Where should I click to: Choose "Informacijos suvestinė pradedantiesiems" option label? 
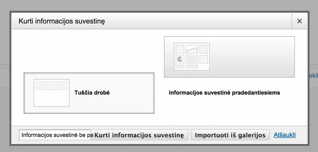pyautogui.click(x=224, y=93)
